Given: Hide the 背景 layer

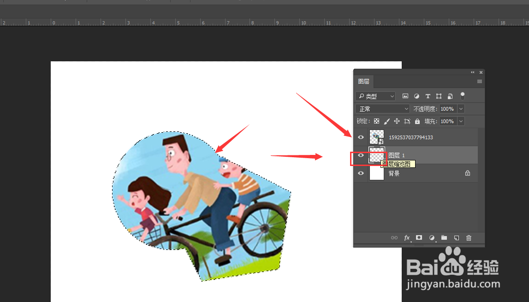Looking at the screenshot, I should pos(361,173).
